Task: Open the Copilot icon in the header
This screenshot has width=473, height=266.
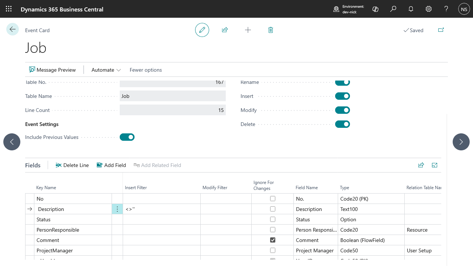Action: [375, 9]
